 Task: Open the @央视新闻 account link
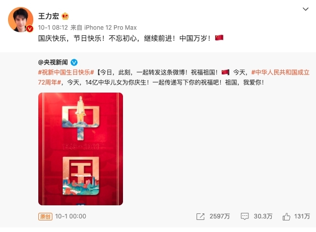pos(53,62)
